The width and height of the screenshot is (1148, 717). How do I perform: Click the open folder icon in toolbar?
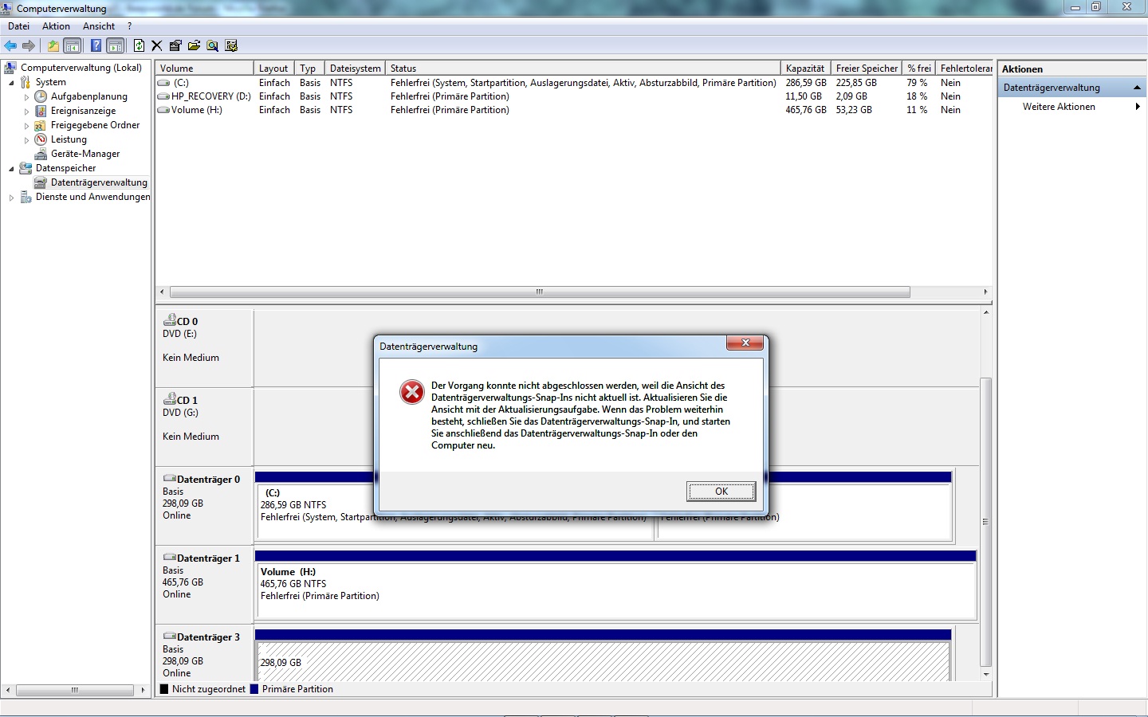point(194,45)
